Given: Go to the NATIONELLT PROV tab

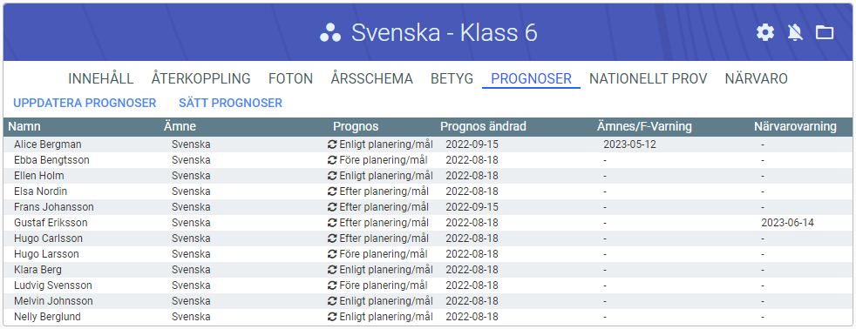Looking at the screenshot, I should (x=648, y=79).
